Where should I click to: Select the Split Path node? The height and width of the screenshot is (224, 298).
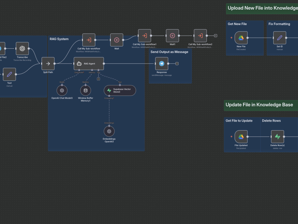[48, 63]
